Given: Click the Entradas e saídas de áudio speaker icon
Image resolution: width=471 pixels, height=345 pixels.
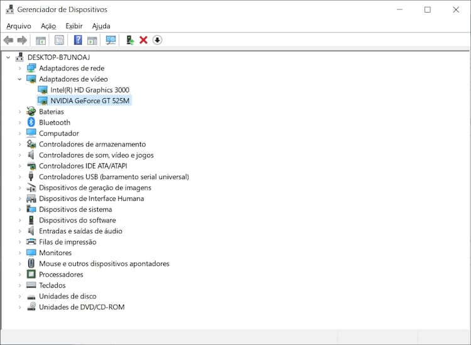Looking at the screenshot, I should [x=31, y=231].
